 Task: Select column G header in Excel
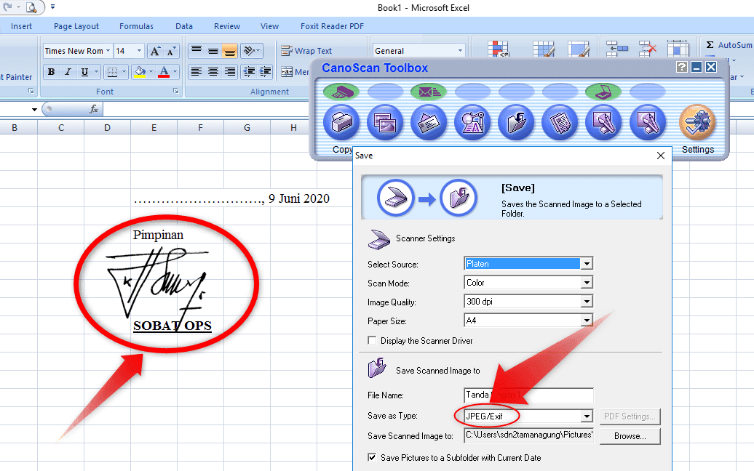[x=247, y=127]
